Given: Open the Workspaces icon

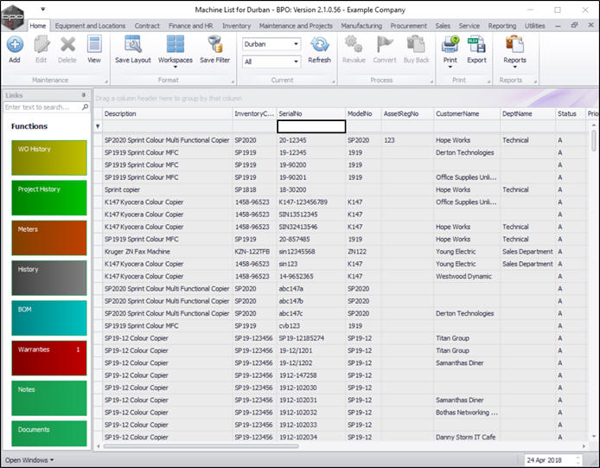Looking at the screenshot, I should click(x=175, y=48).
